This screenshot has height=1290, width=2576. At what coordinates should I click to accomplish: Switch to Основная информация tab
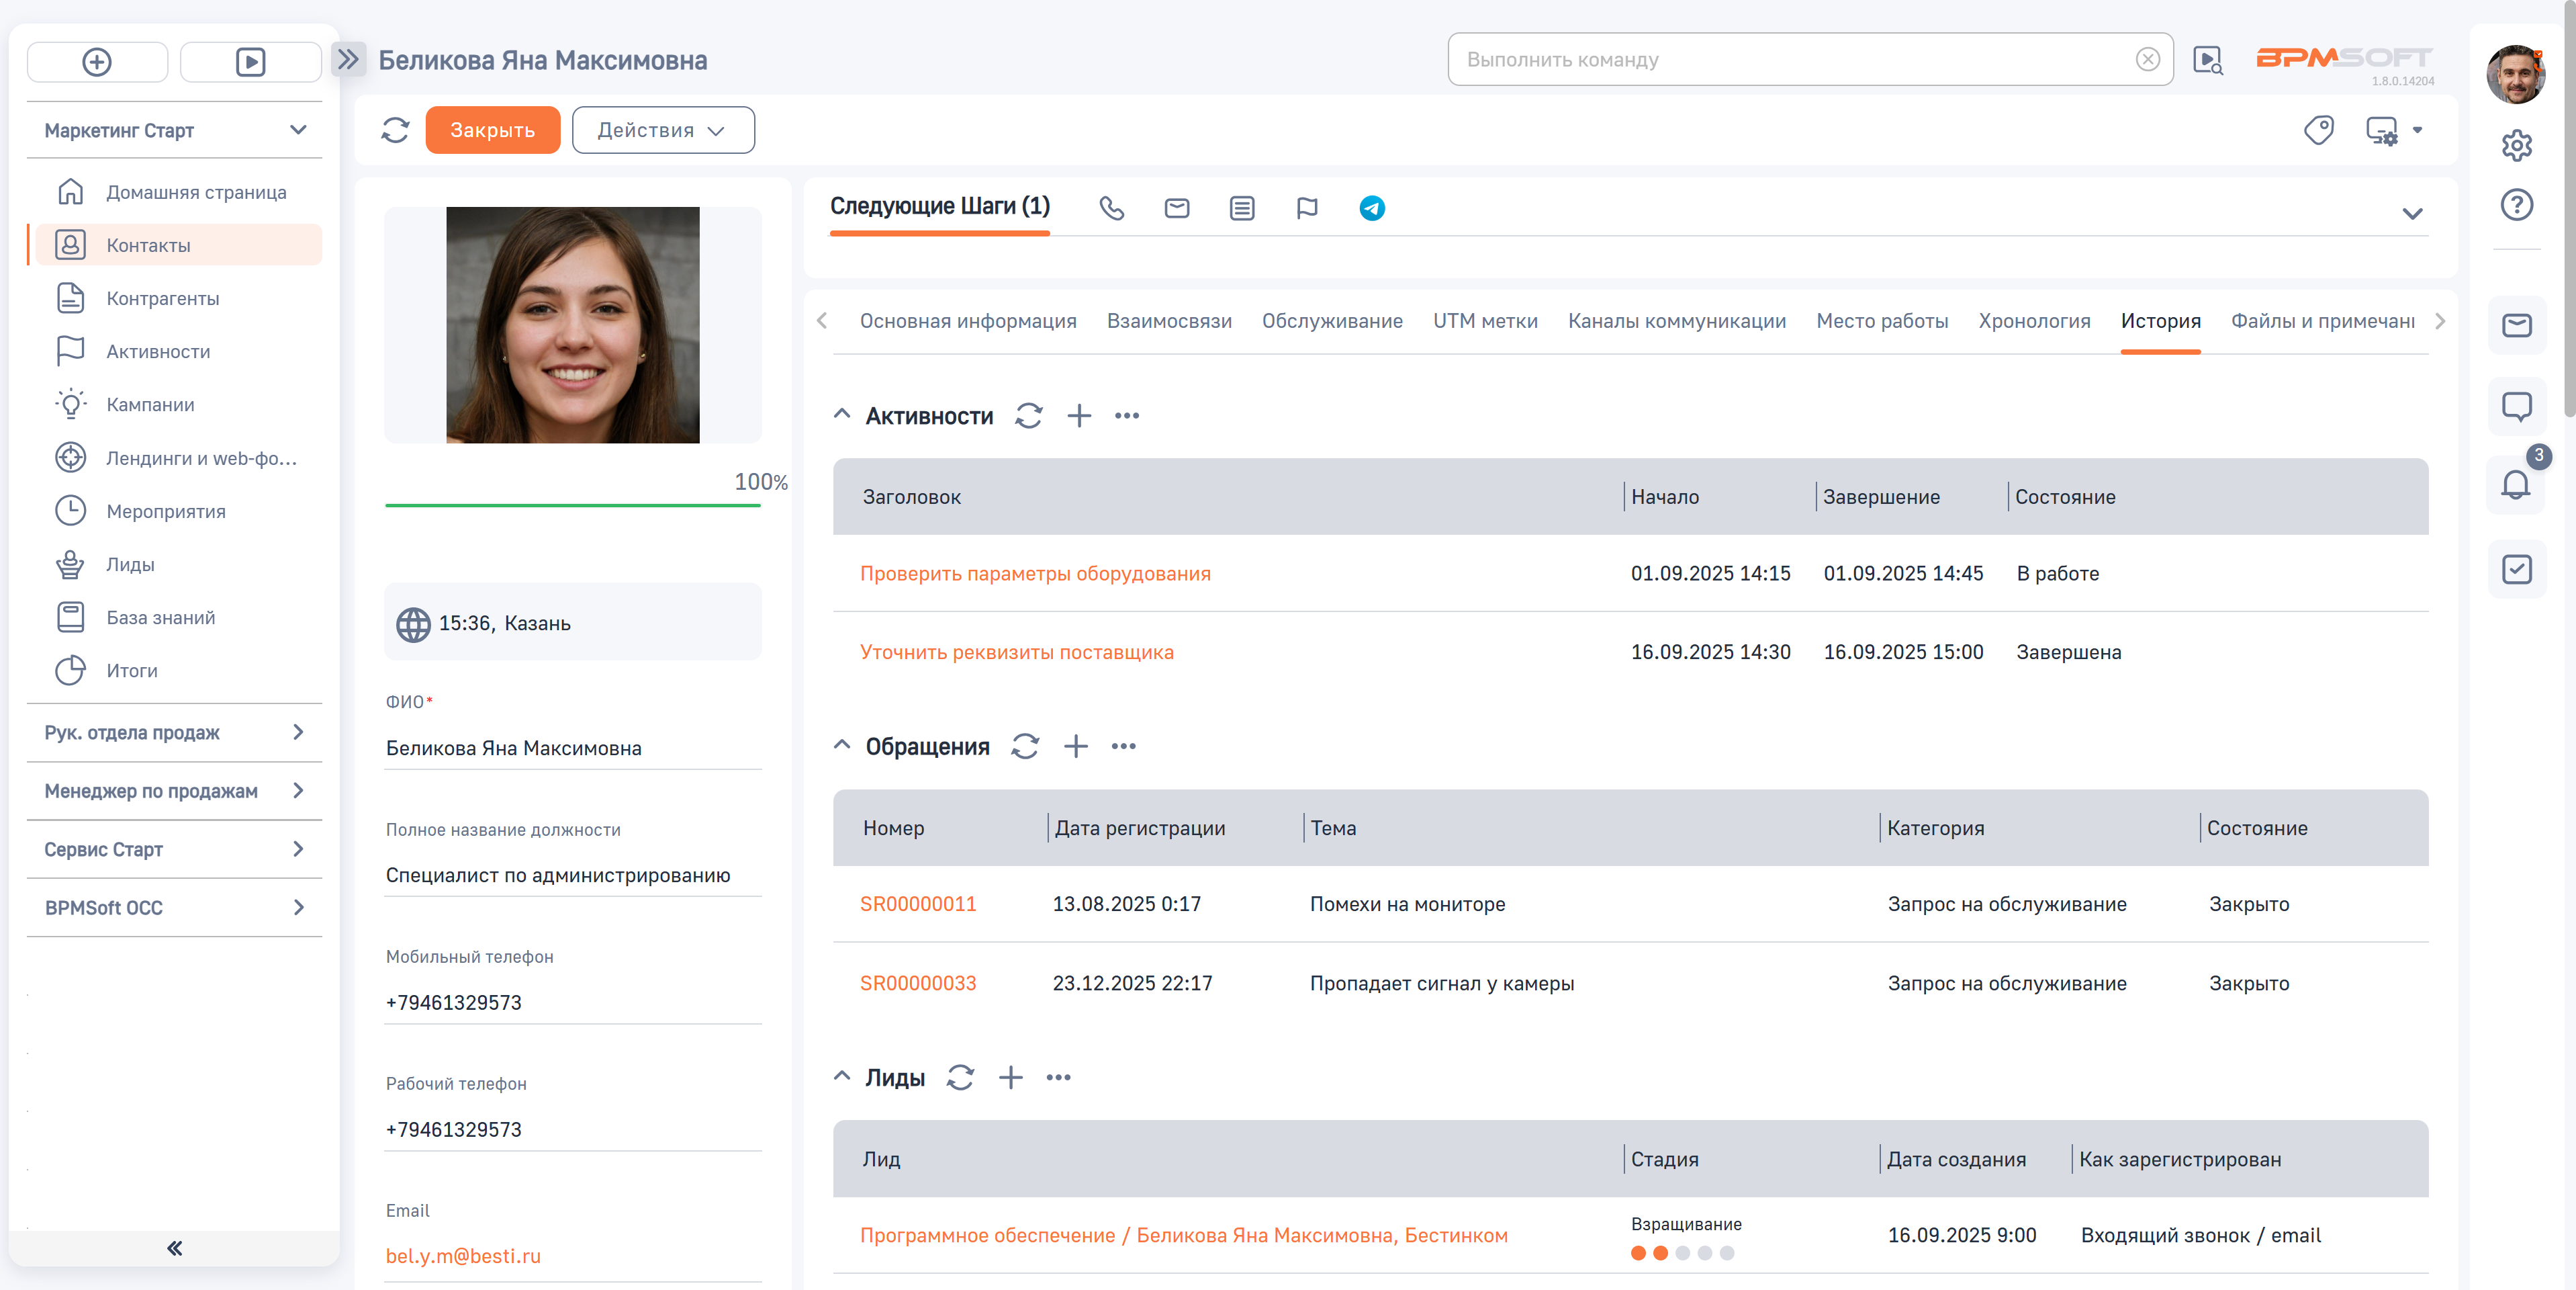(967, 321)
